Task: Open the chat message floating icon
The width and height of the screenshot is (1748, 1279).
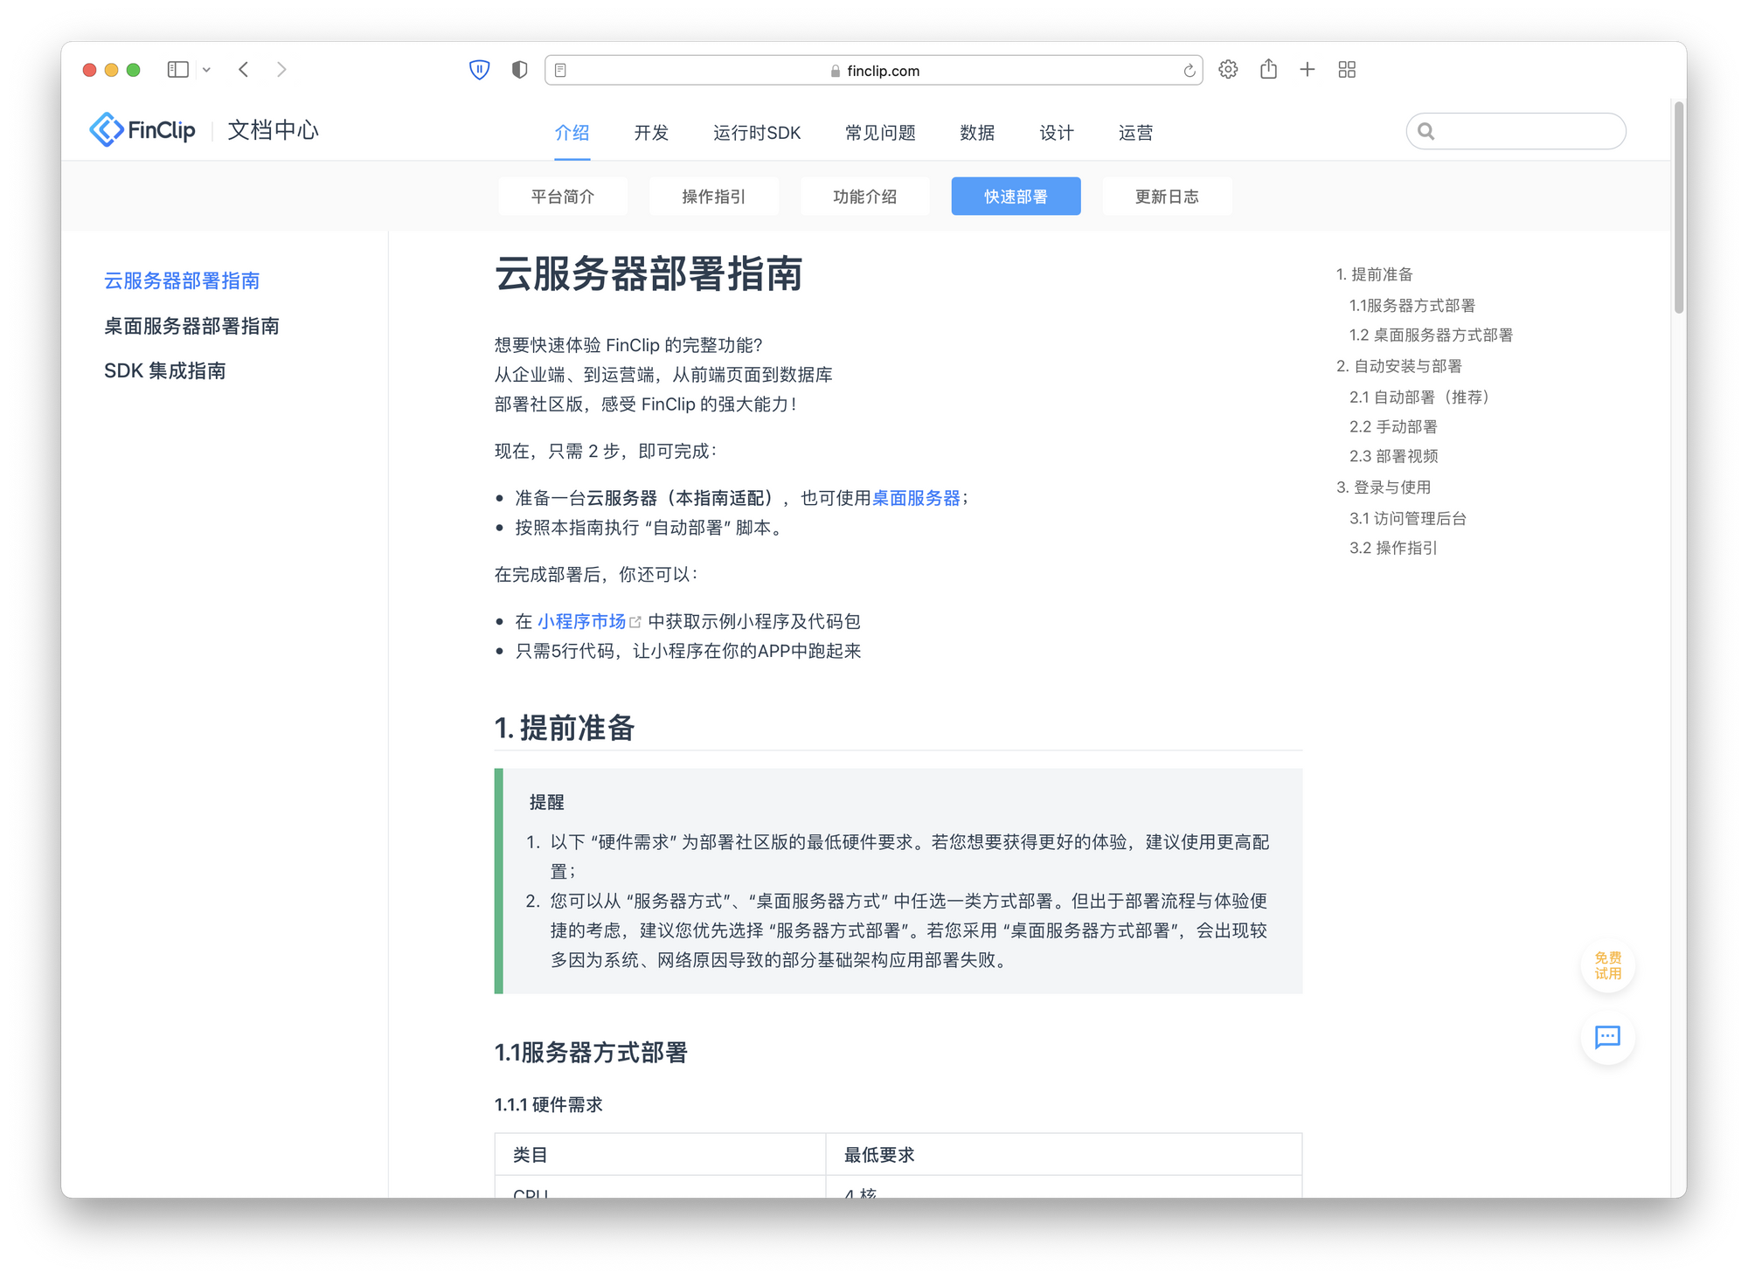Action: coord(1608,1037)
